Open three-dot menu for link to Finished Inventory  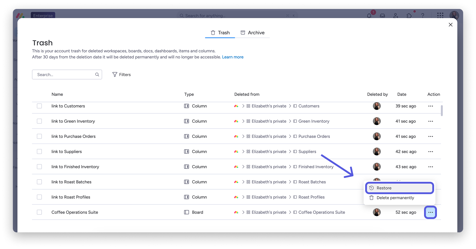pyautogui.click(x=430, y=167)
